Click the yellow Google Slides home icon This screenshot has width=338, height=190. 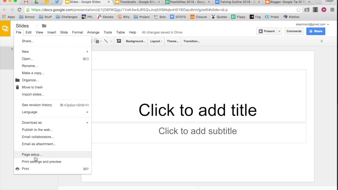click(x=5, y=28)
